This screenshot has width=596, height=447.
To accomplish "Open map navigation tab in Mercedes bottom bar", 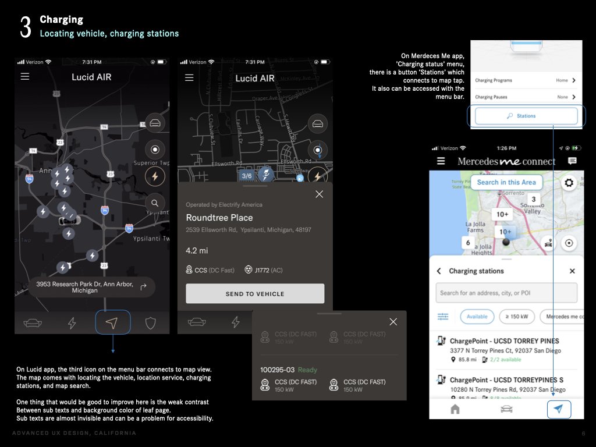I will pos(559,409).
